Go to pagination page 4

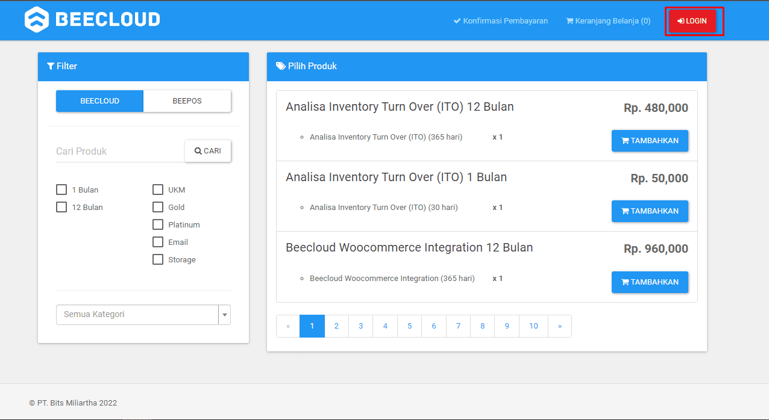pyautogui.click(x=385, y=326)
